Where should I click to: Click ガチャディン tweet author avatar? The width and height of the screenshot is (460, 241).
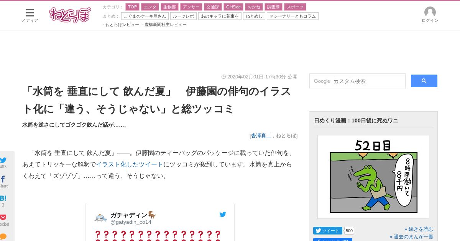pos(100,218)
